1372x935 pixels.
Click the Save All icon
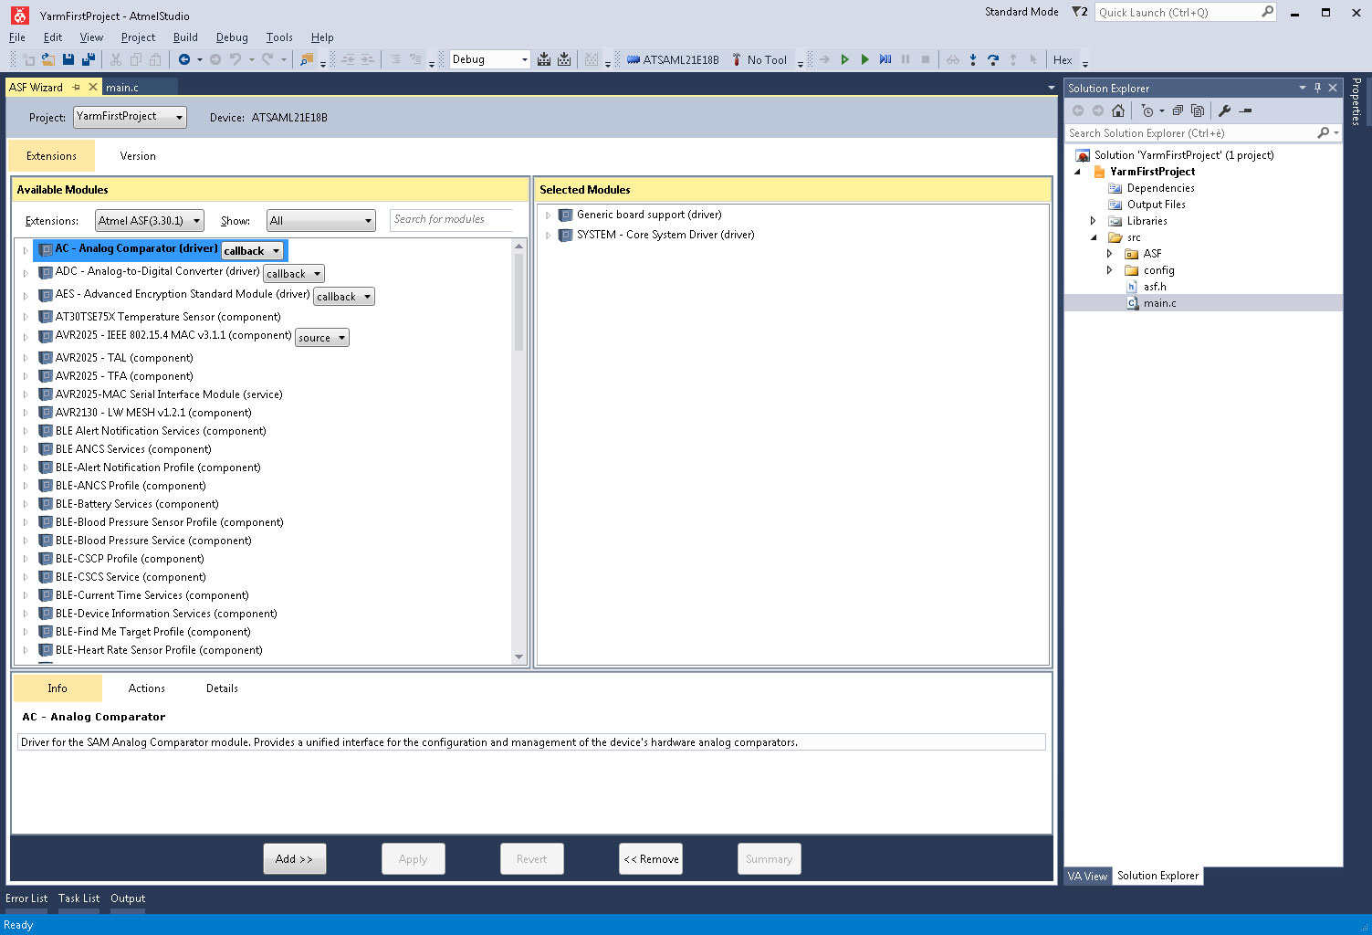89,59
